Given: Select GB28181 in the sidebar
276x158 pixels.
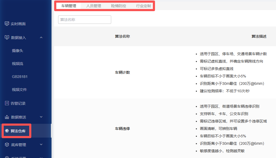Looking at the screenshot, I should [x=20, y=77].
